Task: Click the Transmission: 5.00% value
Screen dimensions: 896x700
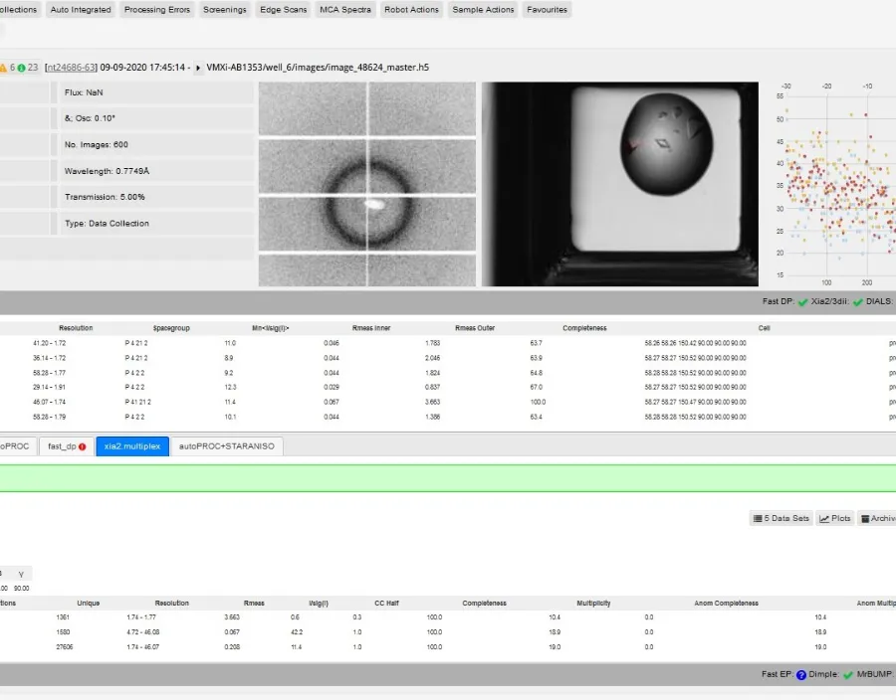Action: point(156,197)
